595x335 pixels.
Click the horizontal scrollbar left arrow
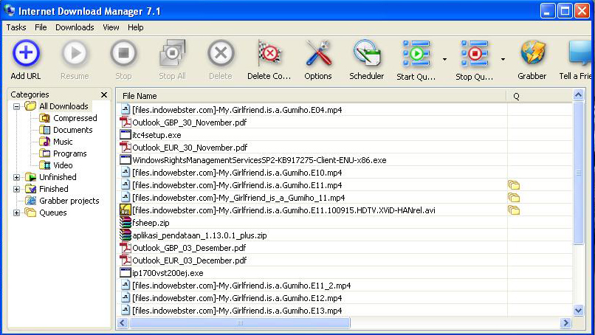pos(123,323)
